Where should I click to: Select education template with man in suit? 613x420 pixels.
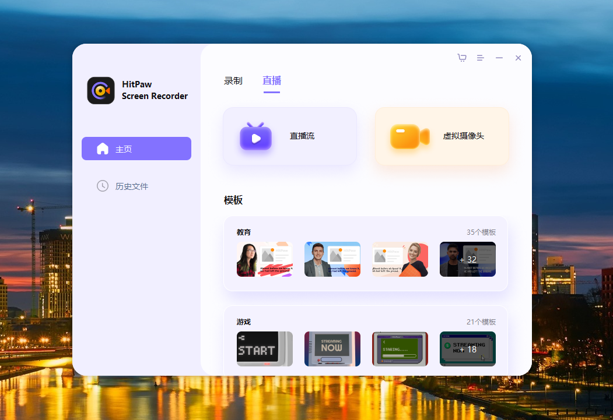point(332,259)
